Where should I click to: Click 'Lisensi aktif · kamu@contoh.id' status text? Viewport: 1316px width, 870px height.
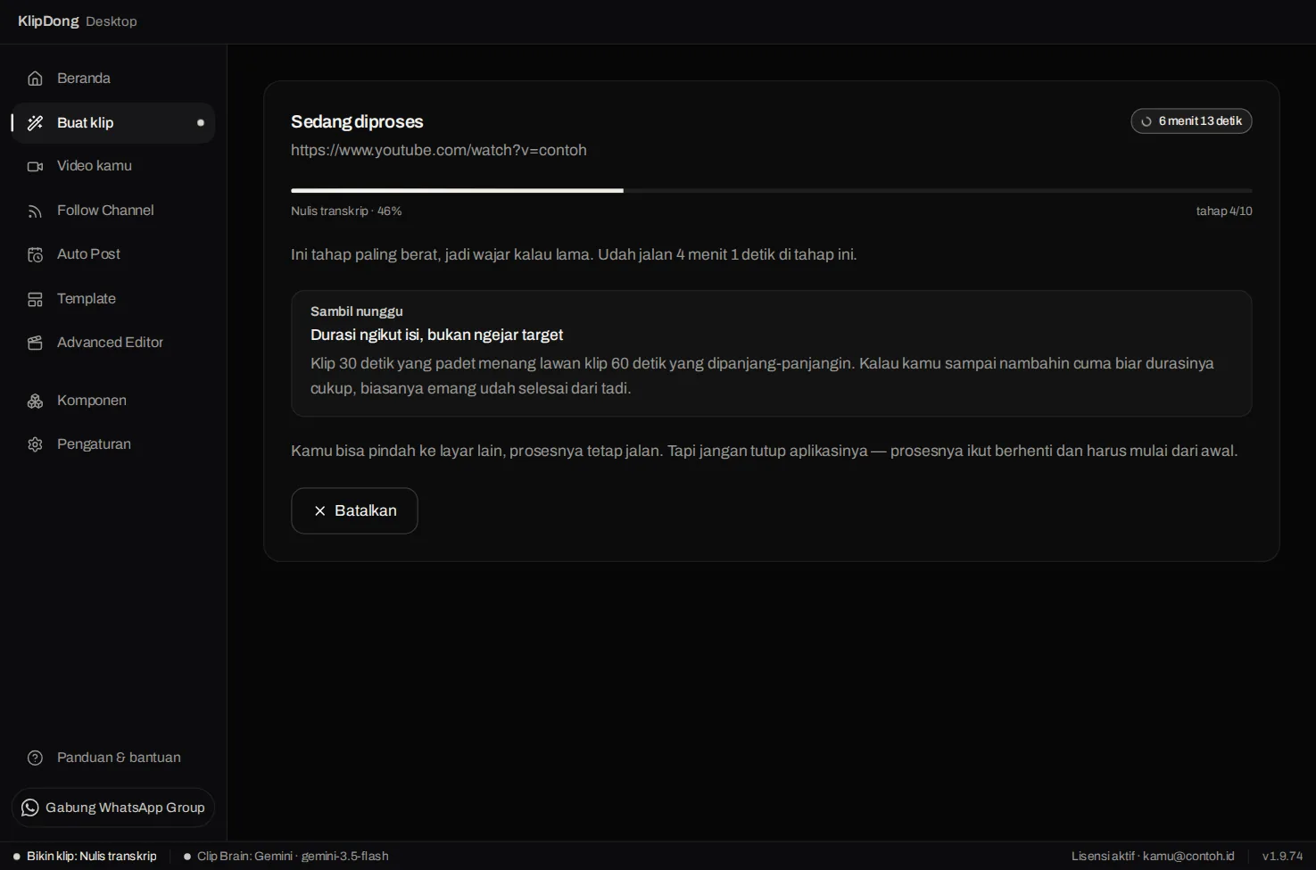1153,857
